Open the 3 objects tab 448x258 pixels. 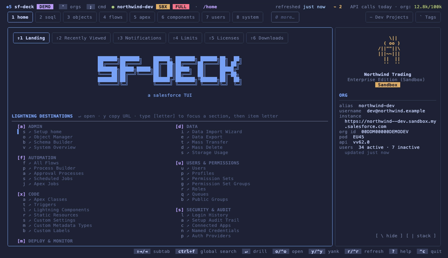coord(80,17)
